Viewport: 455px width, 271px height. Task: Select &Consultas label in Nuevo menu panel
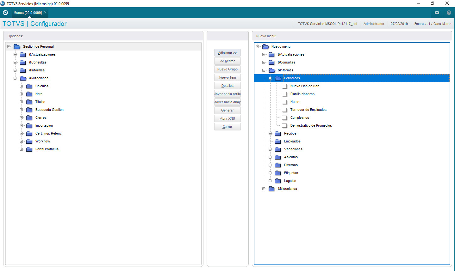click(286, 62)
